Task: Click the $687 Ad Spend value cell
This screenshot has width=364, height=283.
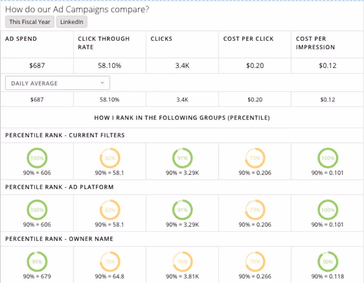Action: [x=36, y=66]
